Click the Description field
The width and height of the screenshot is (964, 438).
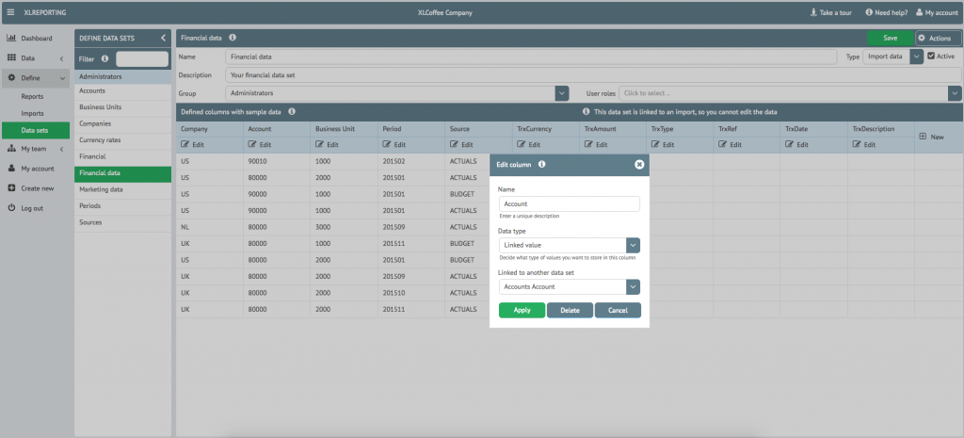click(x=593, y=75)
